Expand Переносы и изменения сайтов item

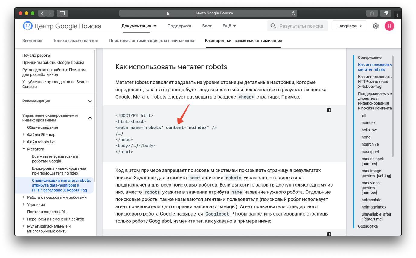24,219
